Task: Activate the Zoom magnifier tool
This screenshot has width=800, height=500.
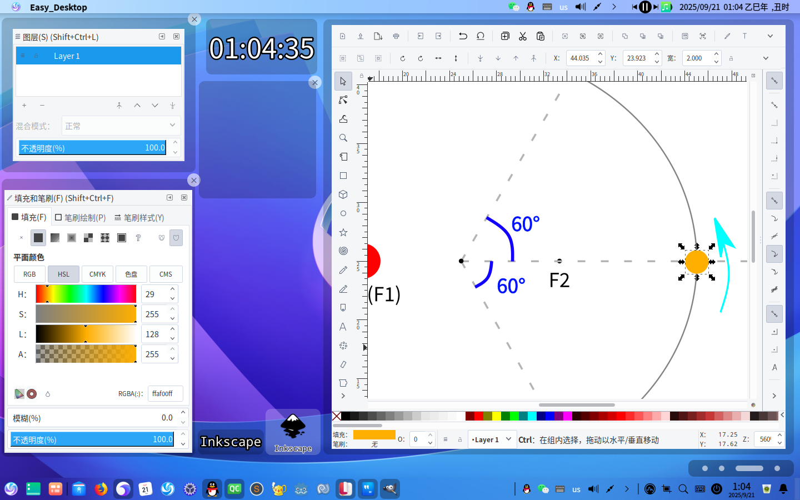Action: click(x=343, y=138)
